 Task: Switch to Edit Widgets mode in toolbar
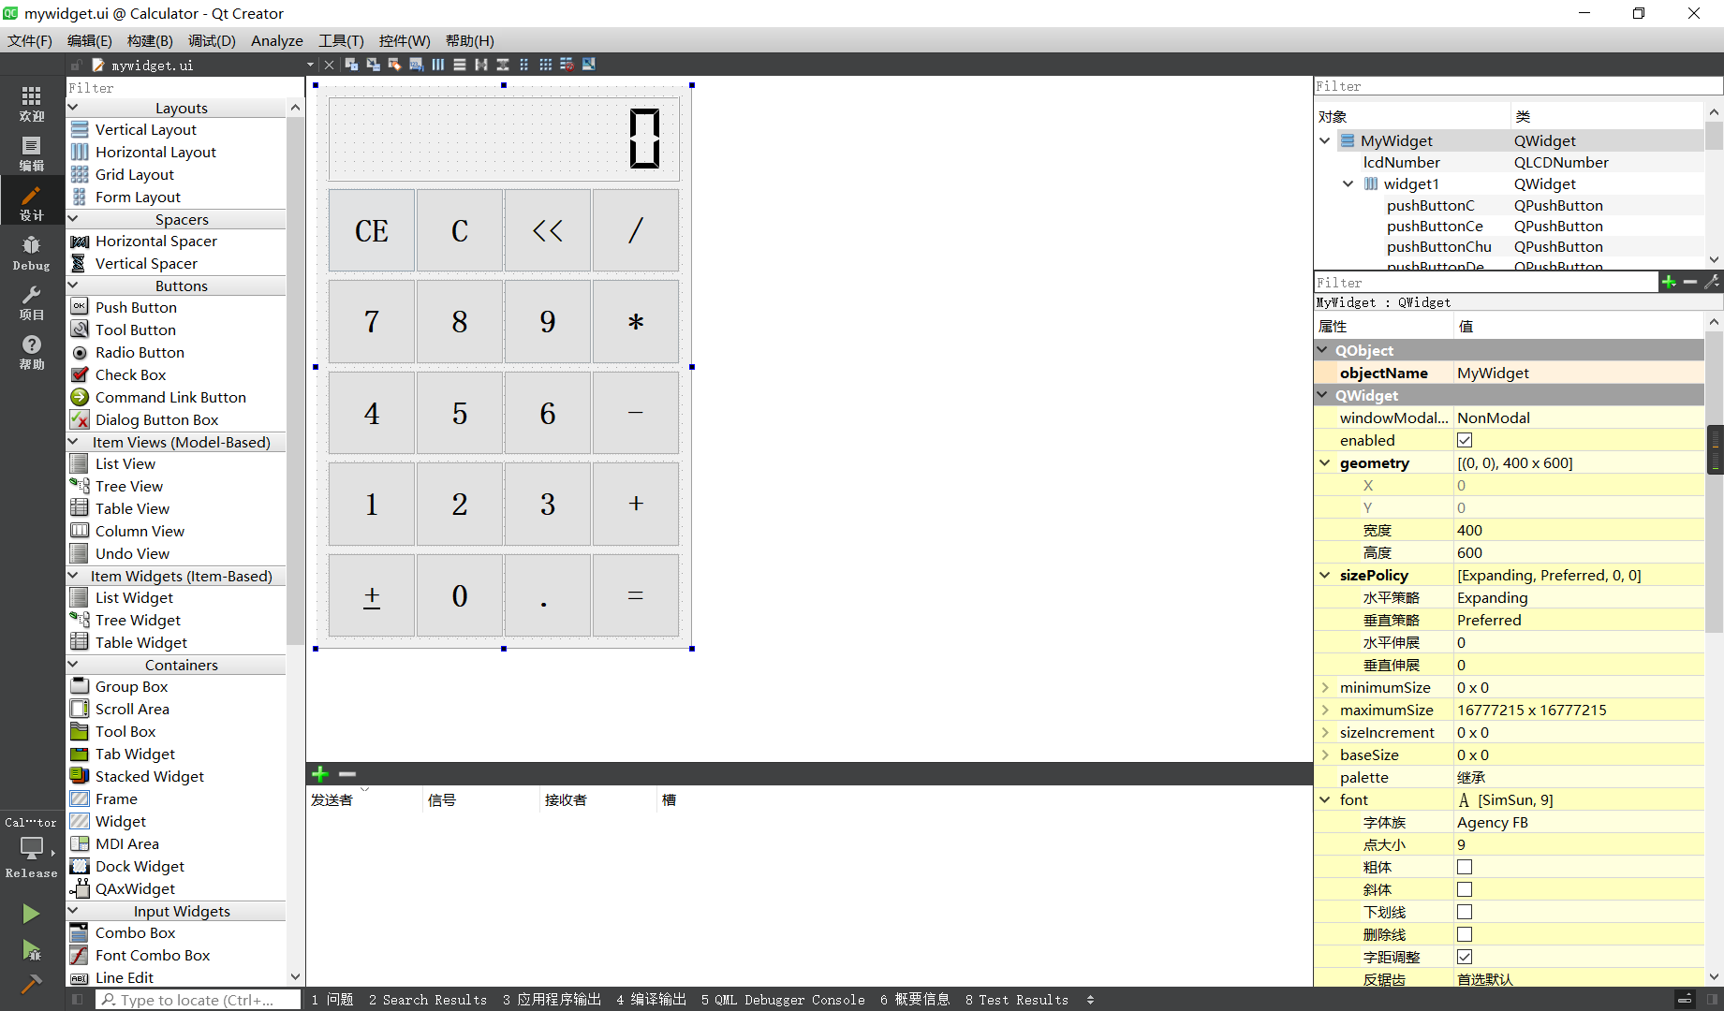coord(351,65)
